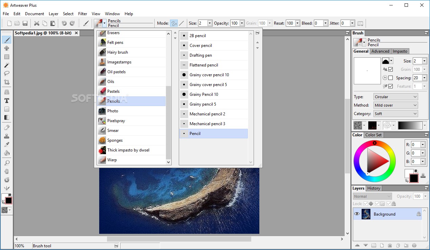Open the Method dropdown showing Mild cover
The image size is (430, 250).
coord(395,105)
